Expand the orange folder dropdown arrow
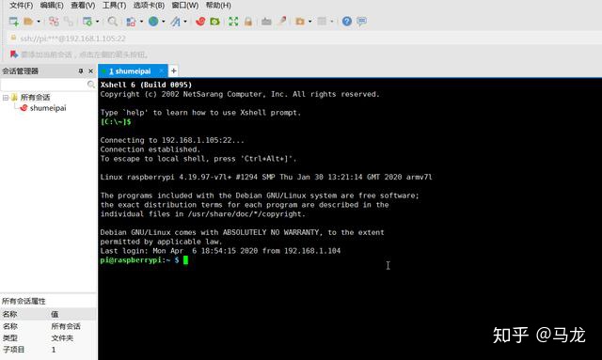 click(x=309, y=22)
